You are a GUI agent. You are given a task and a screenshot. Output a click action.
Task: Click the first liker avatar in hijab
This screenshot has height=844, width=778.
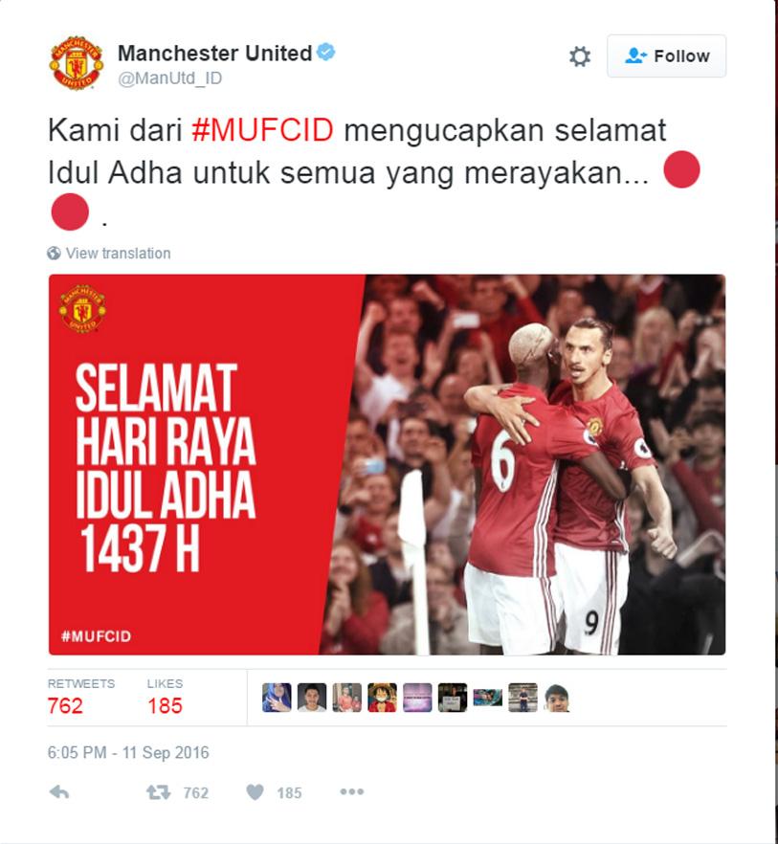point(277,698)
